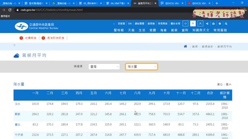Switch to the 程式碼 browser tab

click(36, 3)
